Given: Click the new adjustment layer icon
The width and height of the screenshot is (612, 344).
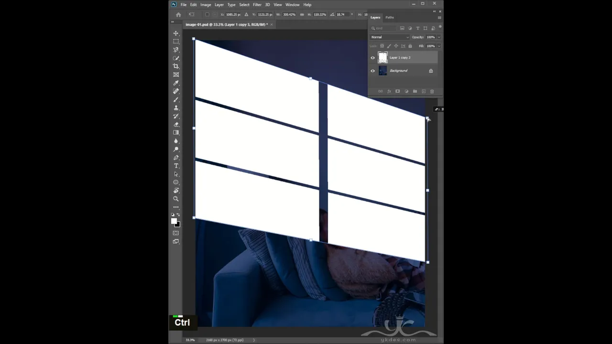Looking at the screenshot, I should 406,91.
